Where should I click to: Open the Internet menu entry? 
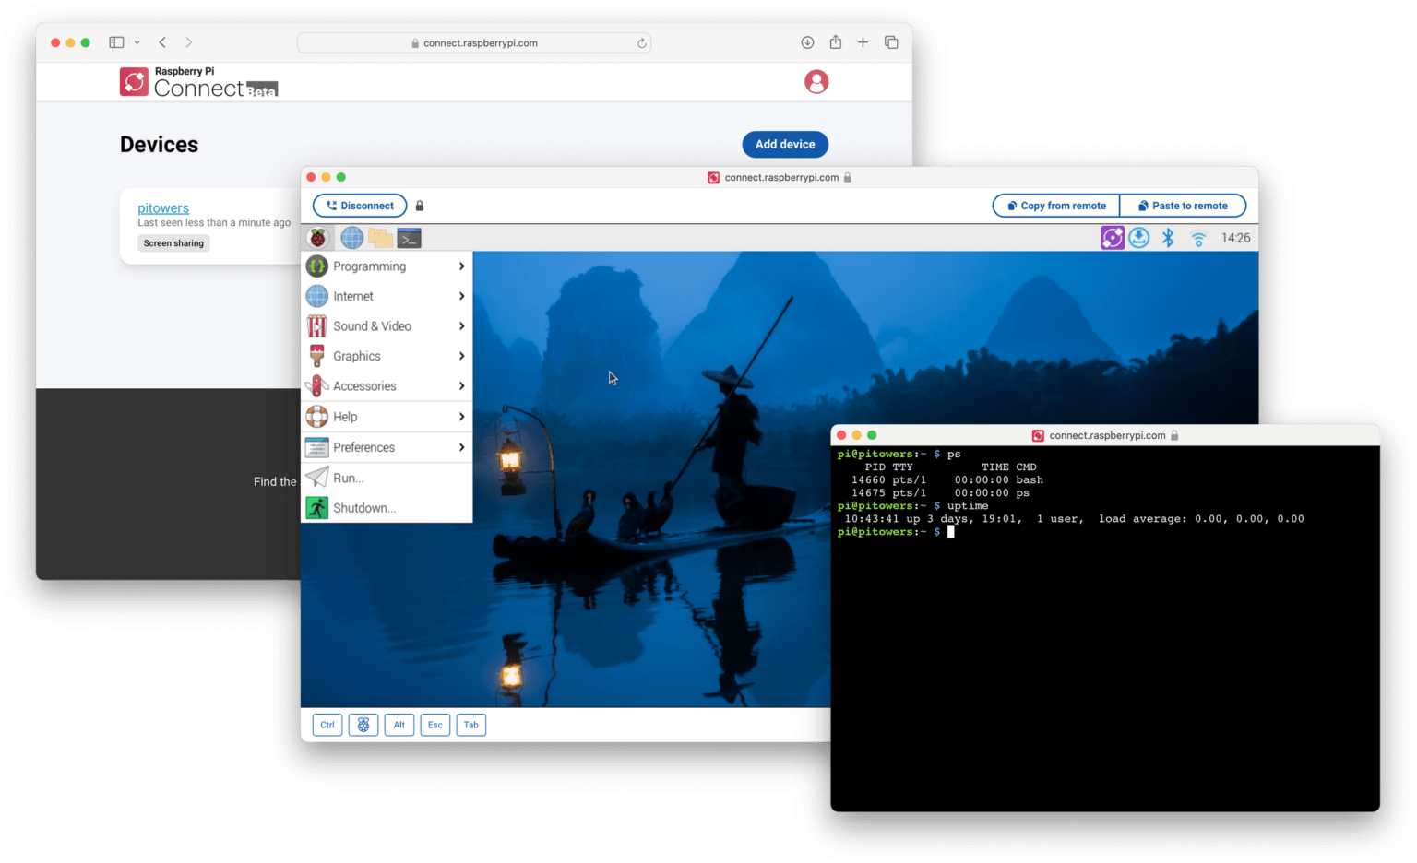click(x=387, y=296)
